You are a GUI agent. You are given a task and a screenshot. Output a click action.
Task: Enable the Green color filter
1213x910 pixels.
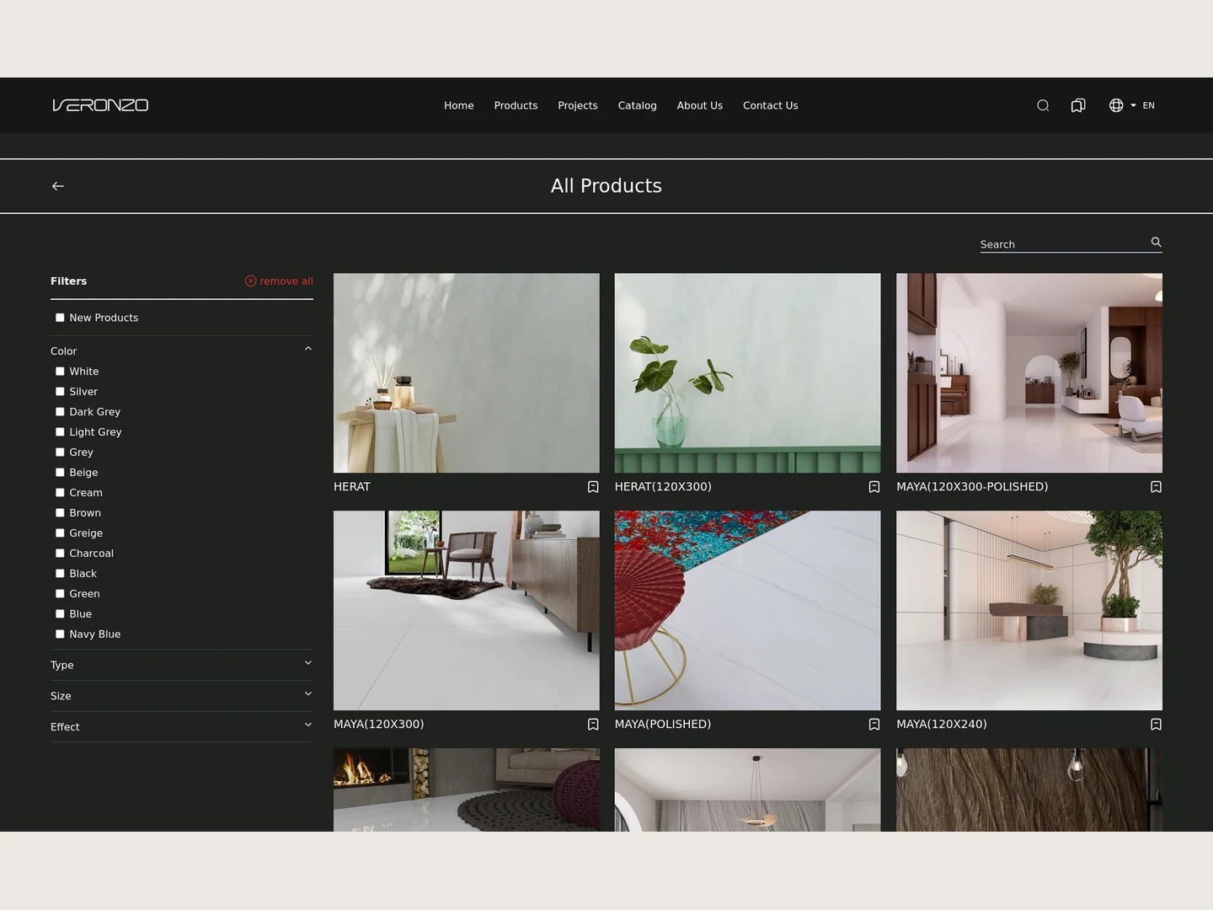(60, 594)
